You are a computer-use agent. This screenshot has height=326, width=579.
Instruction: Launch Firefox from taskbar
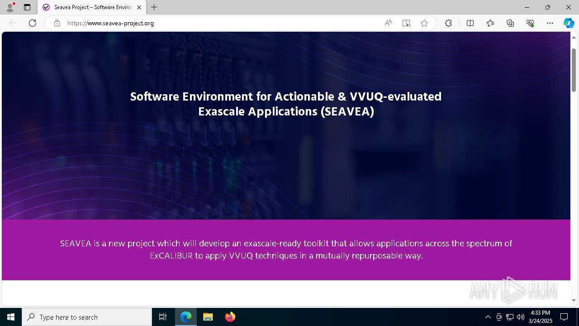pyautogui.click(x=230, y=317)
